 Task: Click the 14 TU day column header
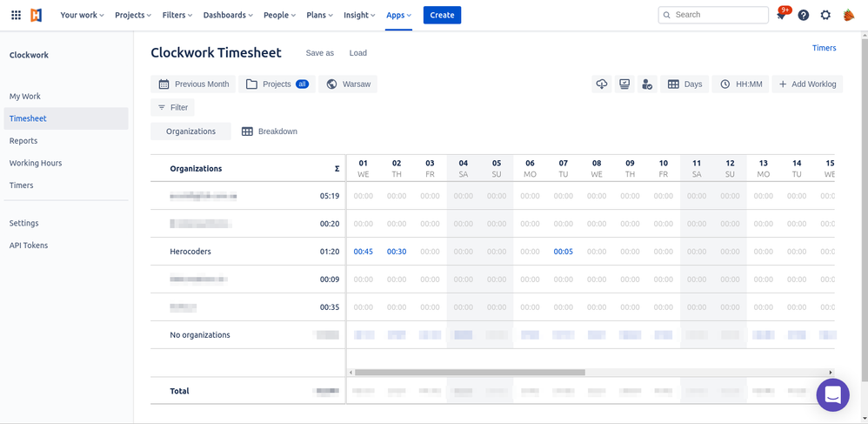coord(797,169)
